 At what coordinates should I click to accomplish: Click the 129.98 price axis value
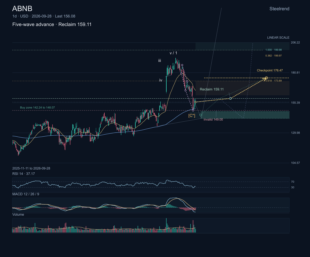(295, 133)
